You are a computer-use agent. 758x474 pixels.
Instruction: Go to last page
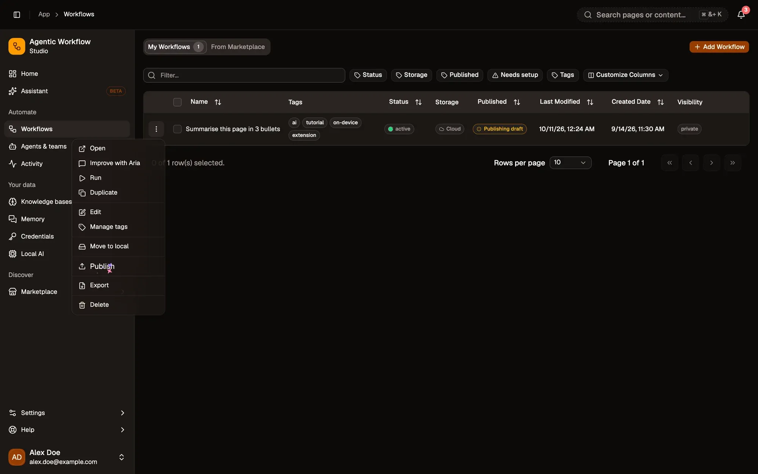click(733, 163)
